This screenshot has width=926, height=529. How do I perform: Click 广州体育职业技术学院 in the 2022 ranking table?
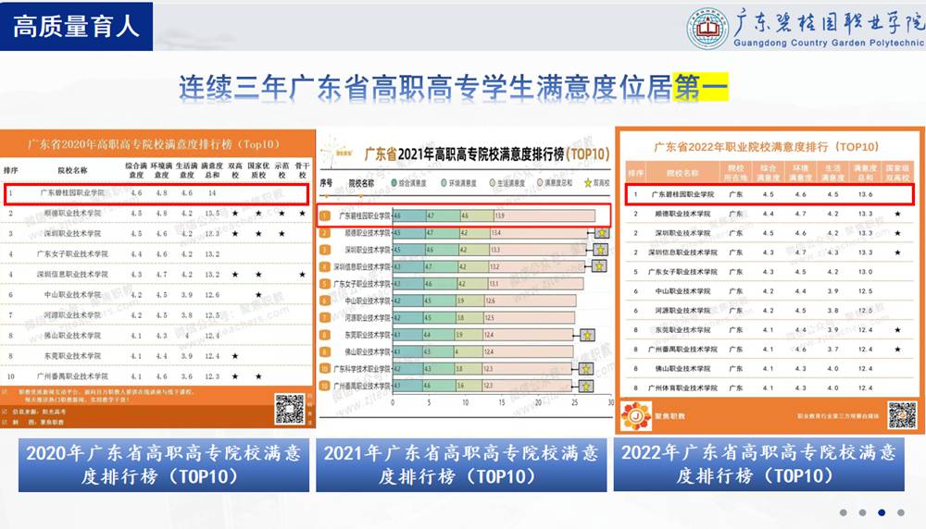click(682, 388)
